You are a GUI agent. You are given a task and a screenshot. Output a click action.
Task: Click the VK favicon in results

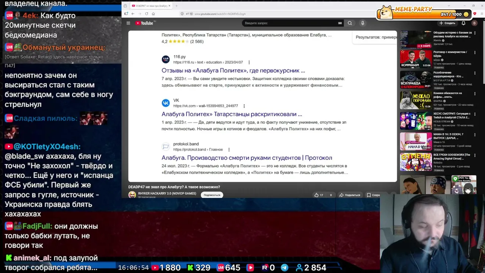[x=166, y=103]
